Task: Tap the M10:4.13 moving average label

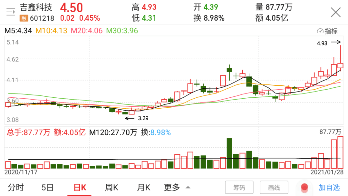Action: (51, 31)
